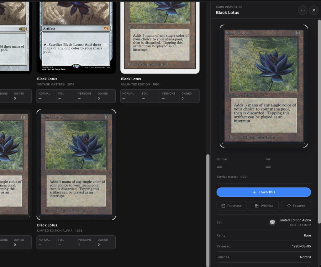The width and height of the screenshot is (321, 267).
Task: Click the Limited Edition Alpha set icon
Action: (x=272, y=222)
